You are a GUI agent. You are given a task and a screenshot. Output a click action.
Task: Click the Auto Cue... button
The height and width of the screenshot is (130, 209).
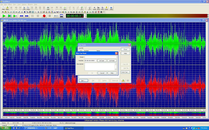(125, 72)
